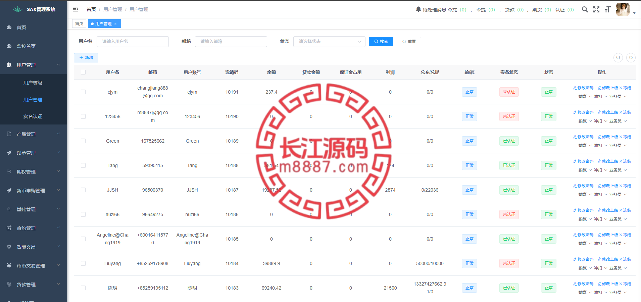Click the 币币交易管理 yen icon in sidebar
The width and height of the screenshot is (641, 302).
click(x=9, y=265)
